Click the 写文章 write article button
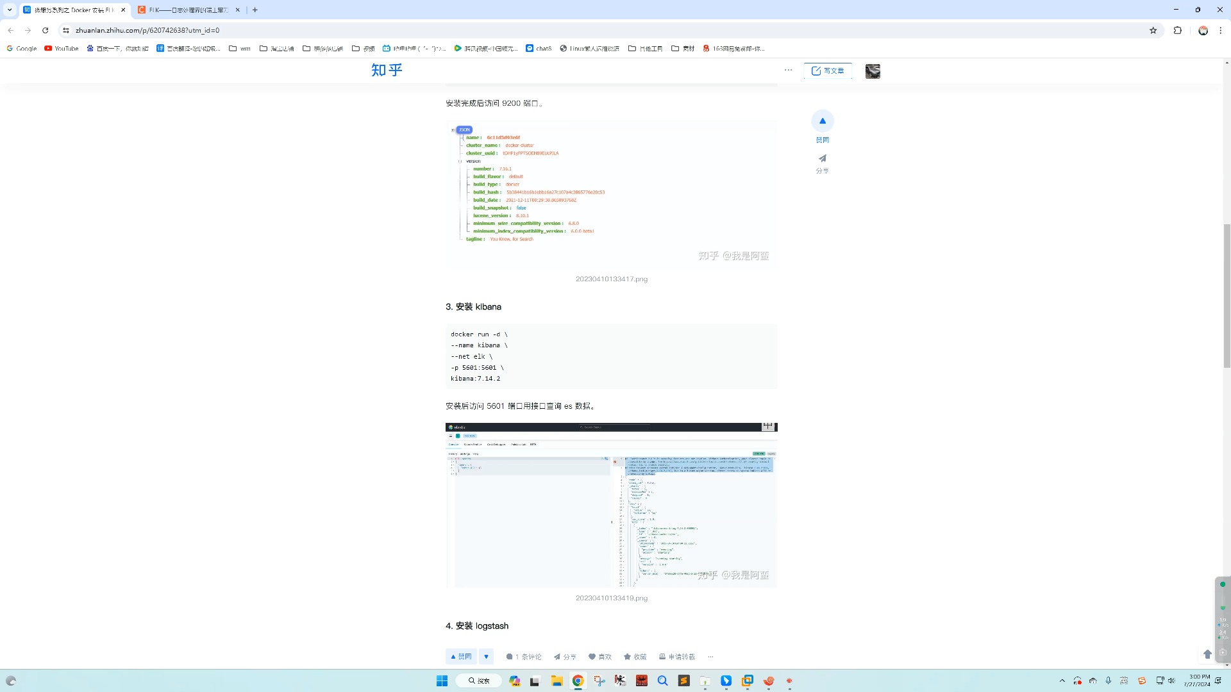The width and height of the screenshot is (1231, 692). 828,70
